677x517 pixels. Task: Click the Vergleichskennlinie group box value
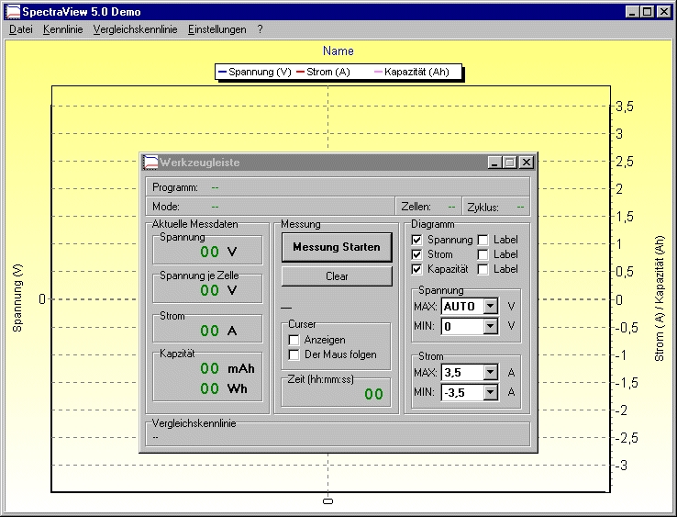click(x=155, y=437)
